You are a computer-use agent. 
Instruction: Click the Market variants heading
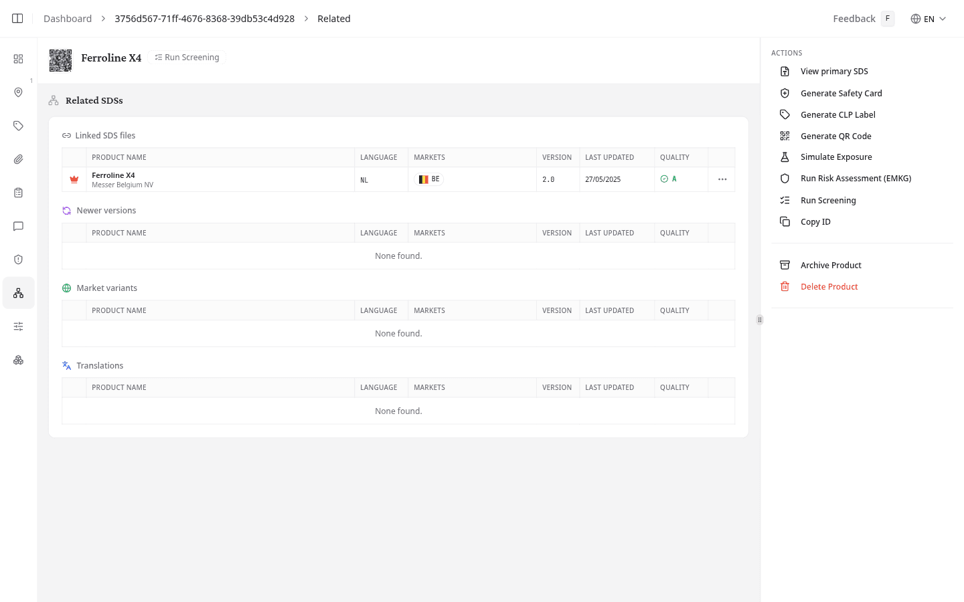pos(107,288)
